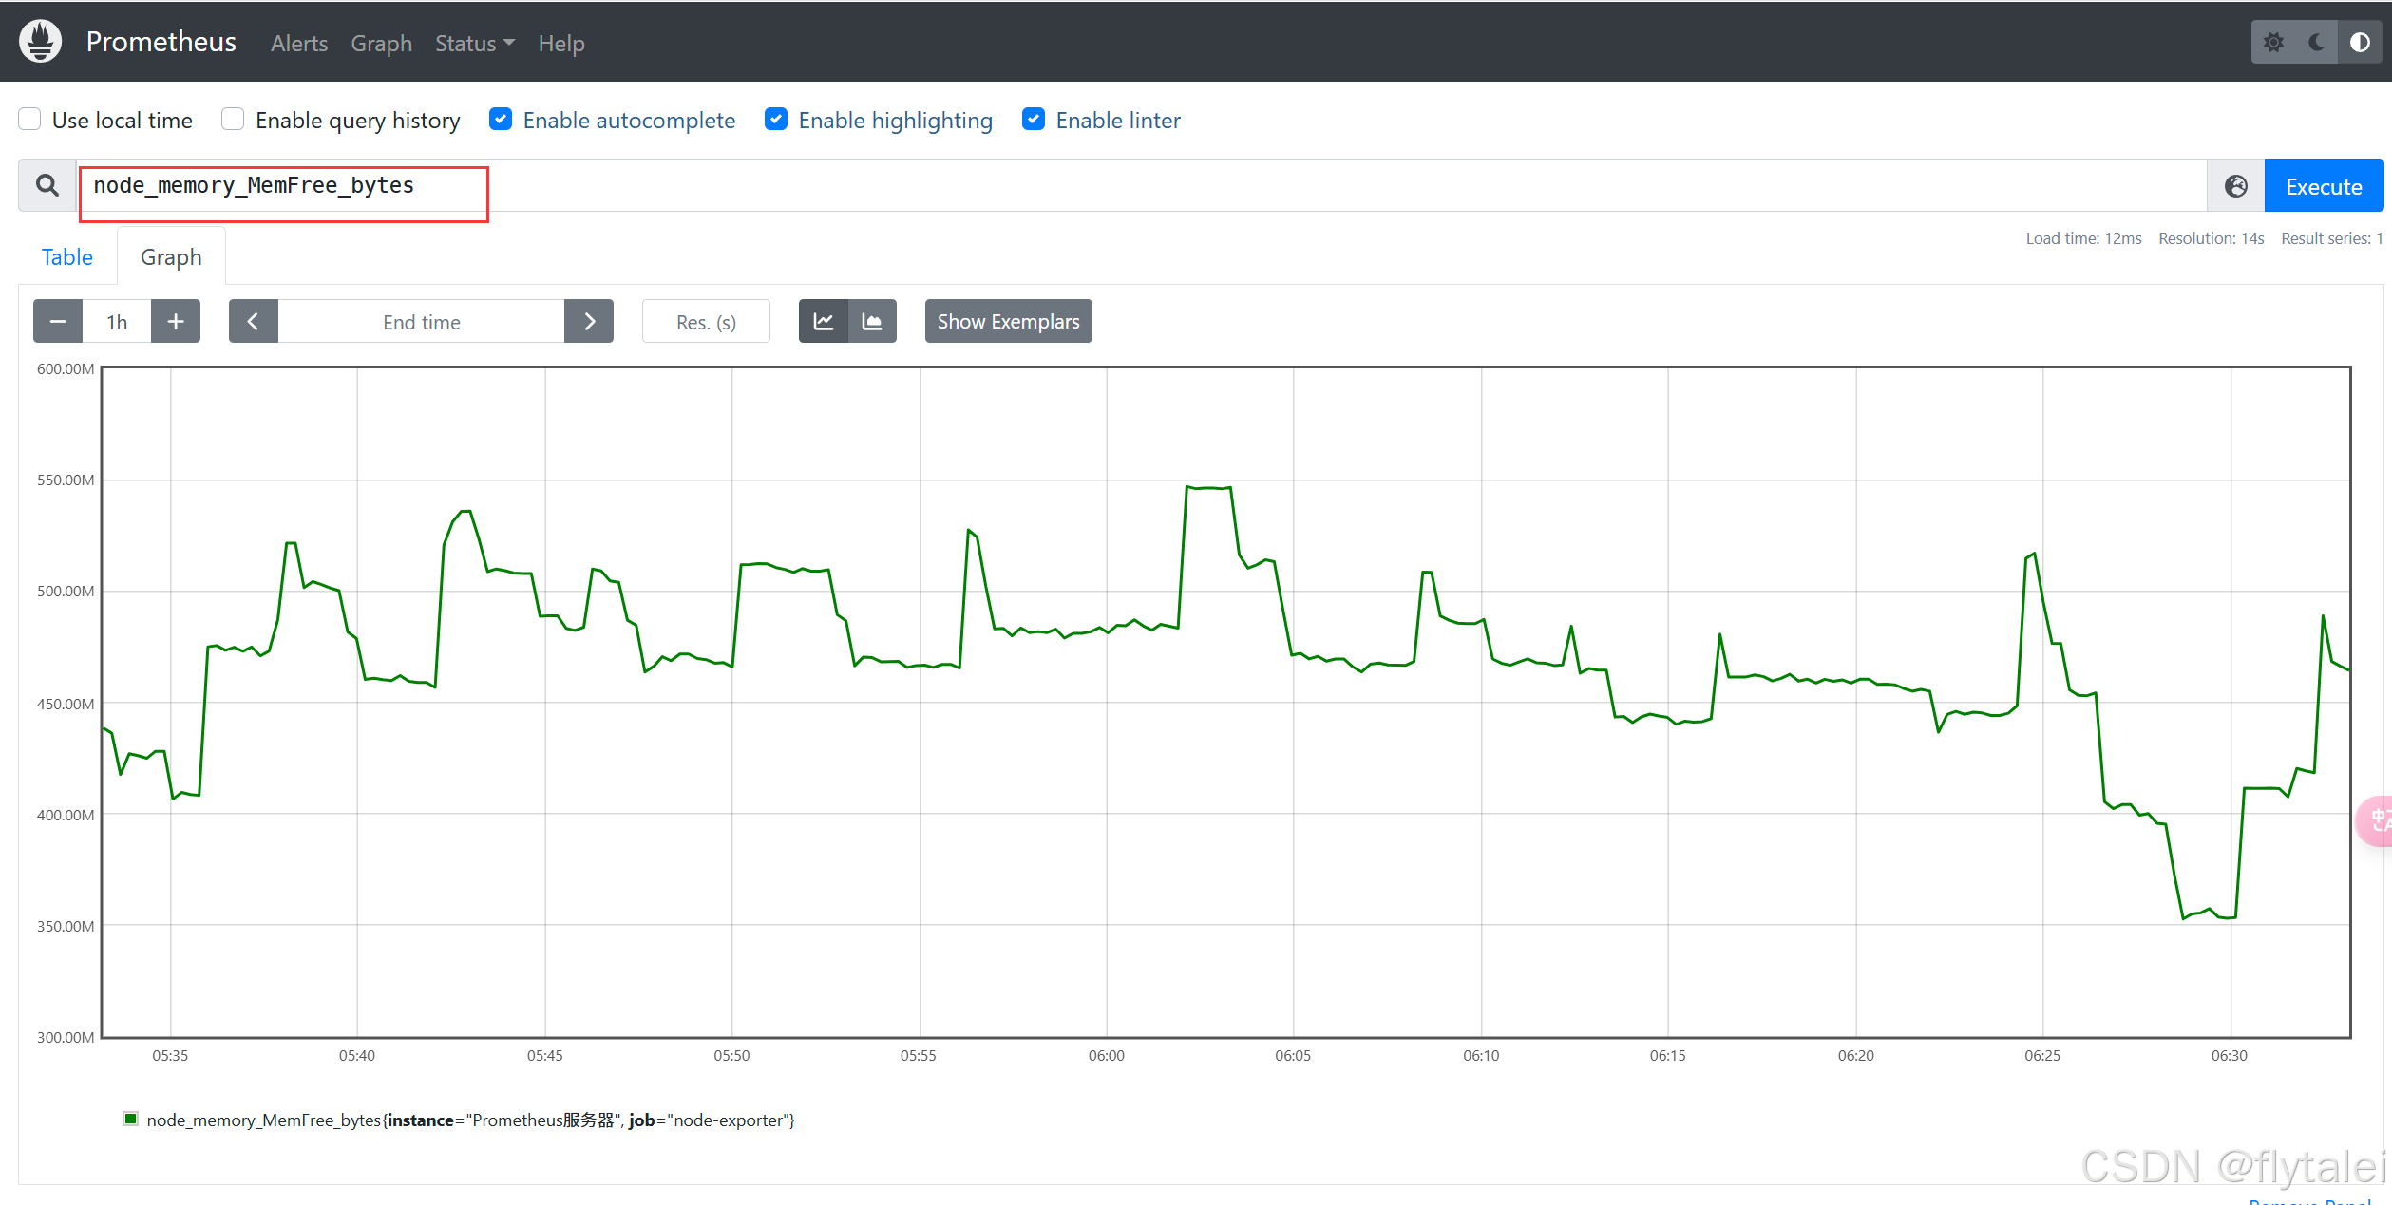Click the Prometheus flame logo
The width and height of the screenshot is (2392, 1205).
40,42
